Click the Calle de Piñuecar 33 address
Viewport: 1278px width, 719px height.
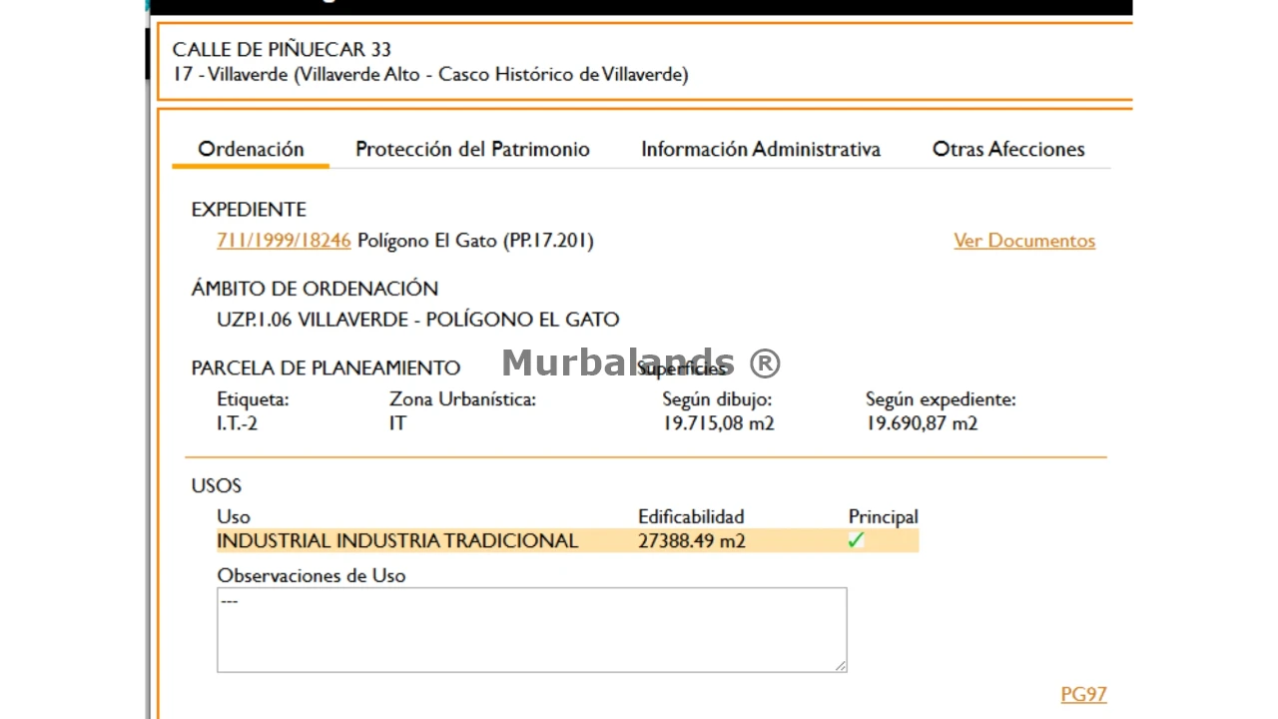[282, 49]
